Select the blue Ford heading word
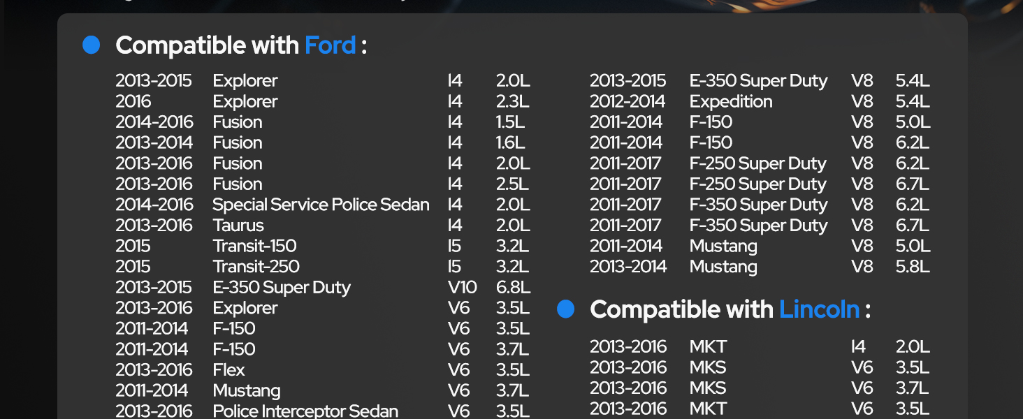This screenshot has height=419, width=1023. [331, 45]
